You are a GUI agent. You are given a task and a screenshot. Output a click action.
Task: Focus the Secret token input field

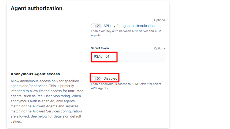pos(128,57)
